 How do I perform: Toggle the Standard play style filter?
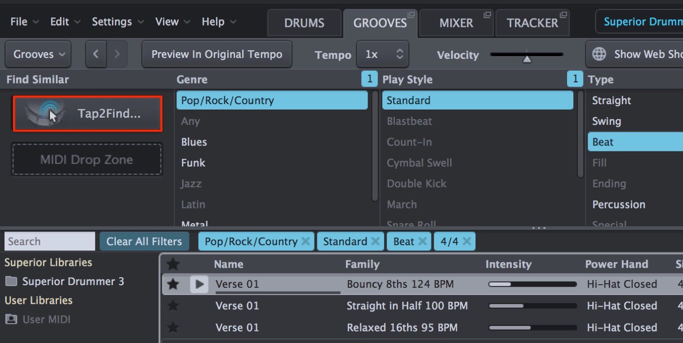[478, 100]
